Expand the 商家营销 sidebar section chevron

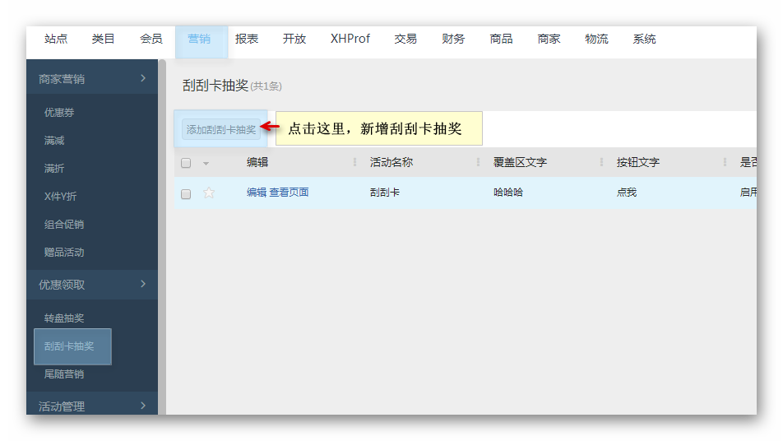(x=143, y=78)
